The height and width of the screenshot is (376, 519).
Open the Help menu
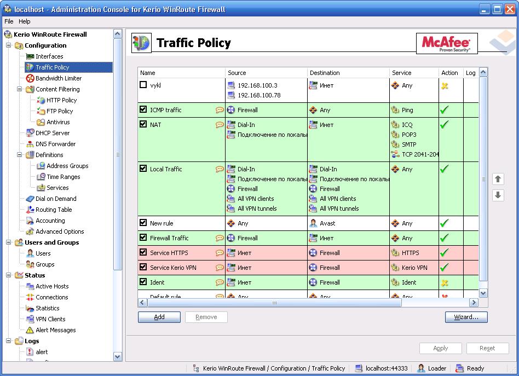[25, 21]
